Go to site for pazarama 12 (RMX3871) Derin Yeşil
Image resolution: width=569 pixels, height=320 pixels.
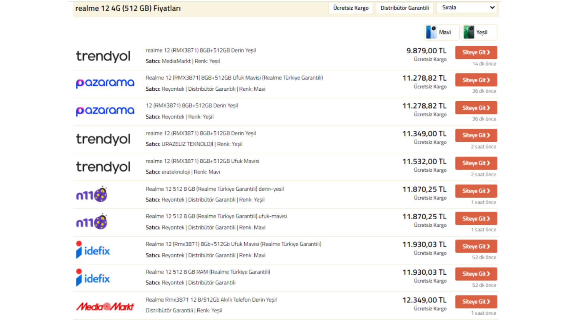coord(476,108)
